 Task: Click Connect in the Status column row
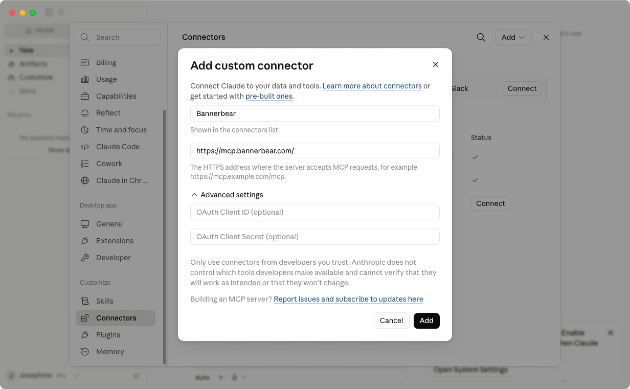(490, 203)
